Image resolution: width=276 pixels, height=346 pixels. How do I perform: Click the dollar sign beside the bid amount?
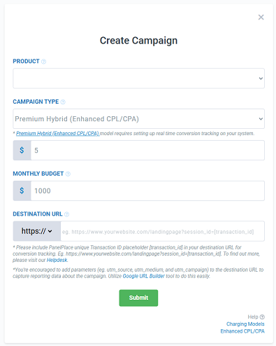point(22,150)
